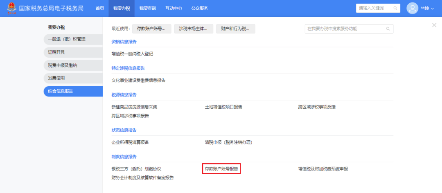
Task: Select 证明开具 in the sidebar
Action: (73, 52)
